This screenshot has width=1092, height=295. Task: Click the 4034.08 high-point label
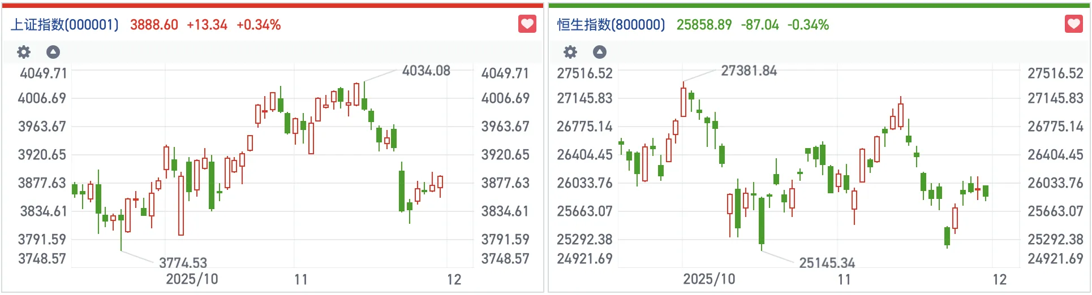(x=426, y=71)
